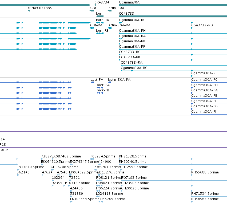
Task: Click the RH71534.5prime EST label
Action: coord(205,194)
